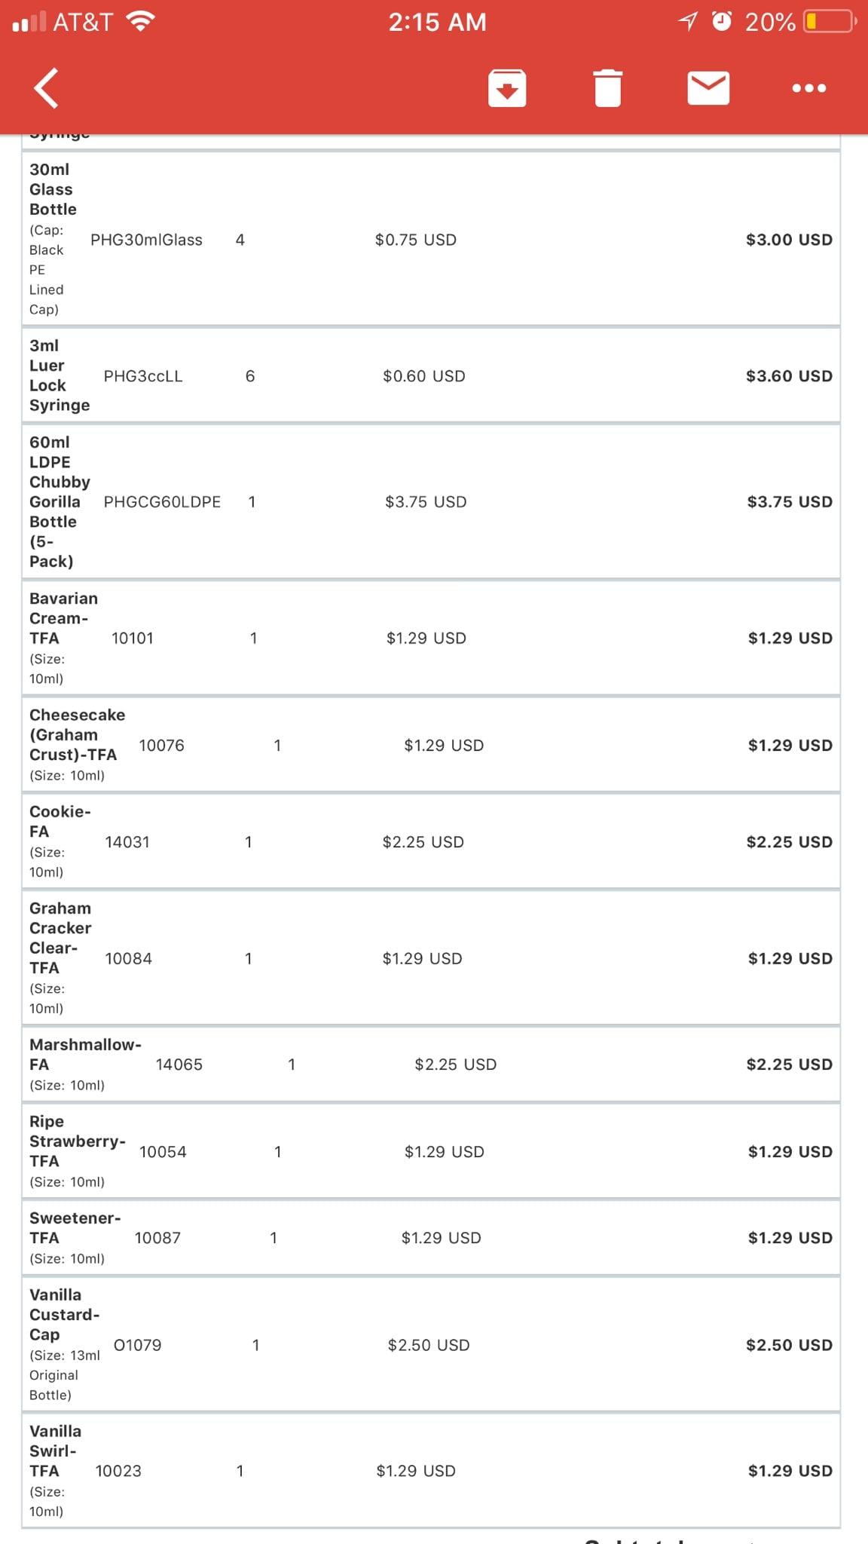
Task: Open the three-dot more options menu
Action: coord(808,88)
